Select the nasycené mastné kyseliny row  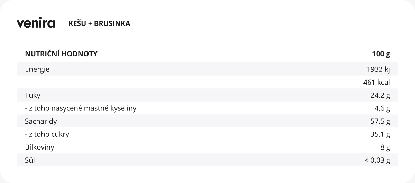click(x=207, y=108)
